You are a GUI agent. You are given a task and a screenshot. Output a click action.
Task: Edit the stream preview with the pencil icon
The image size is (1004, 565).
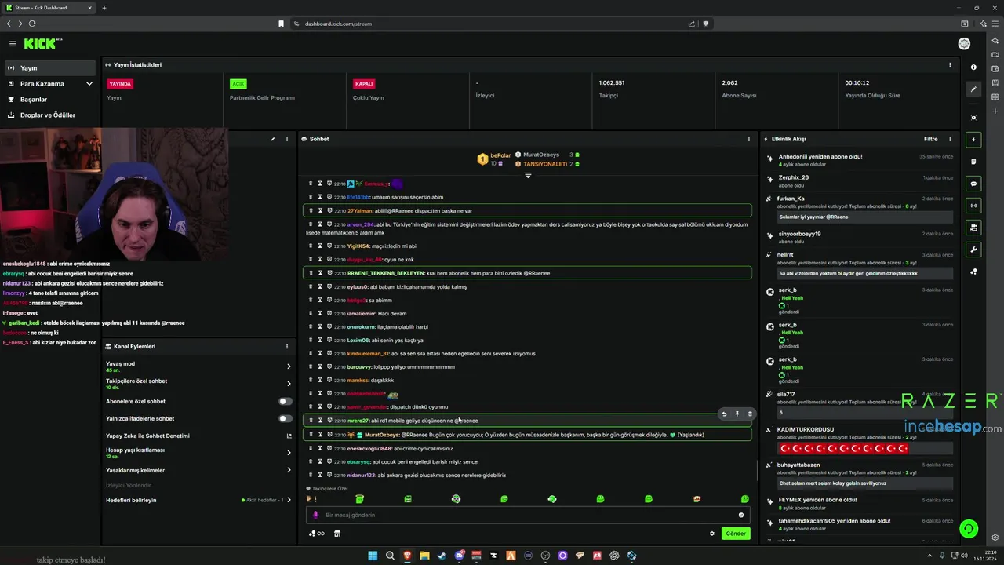(273, 139)
